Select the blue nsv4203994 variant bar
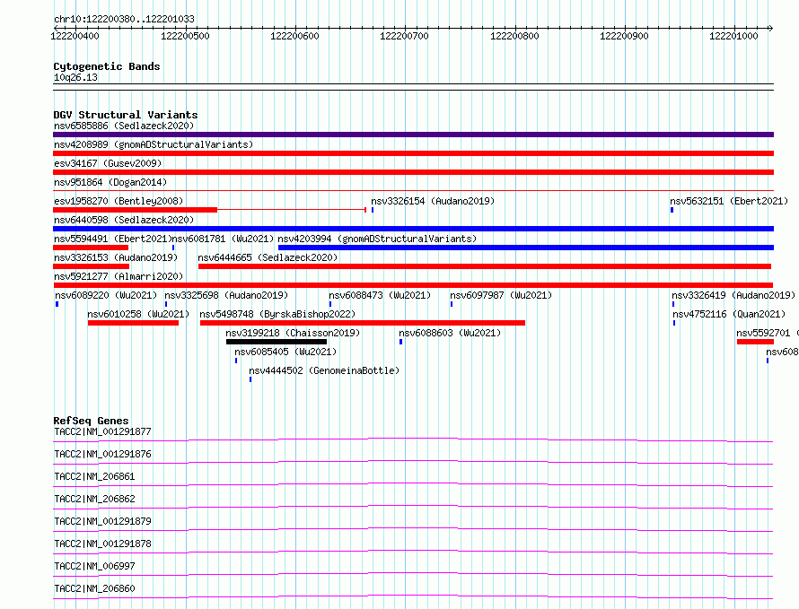 [526, 248]
